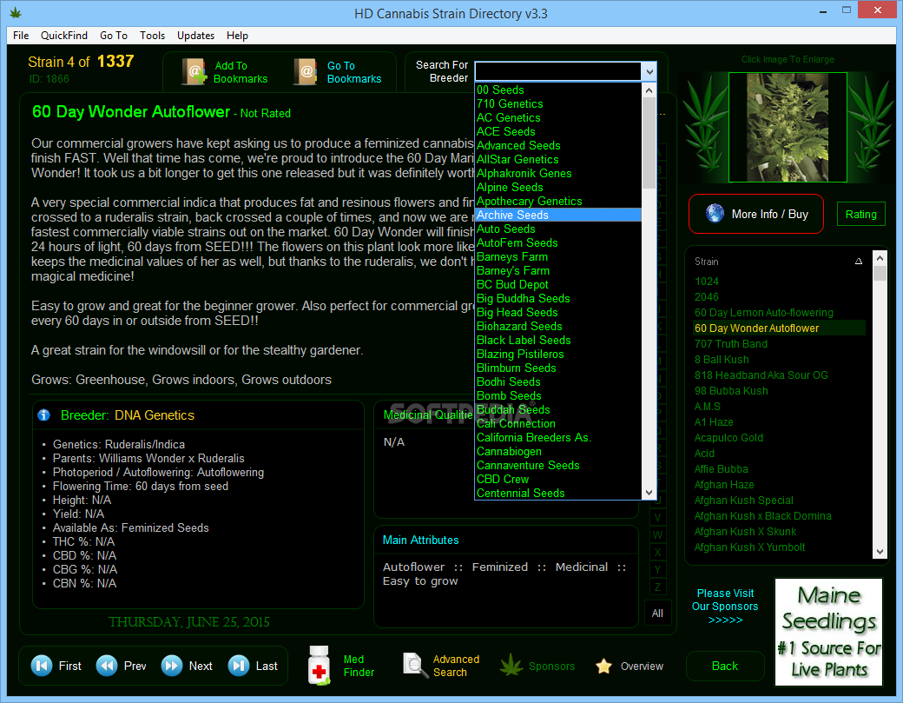Image resolution: width=903 pixels, height=703 pixels.
Task: Click the globe icon on More Info / Buy
Action: coord(715,214)
